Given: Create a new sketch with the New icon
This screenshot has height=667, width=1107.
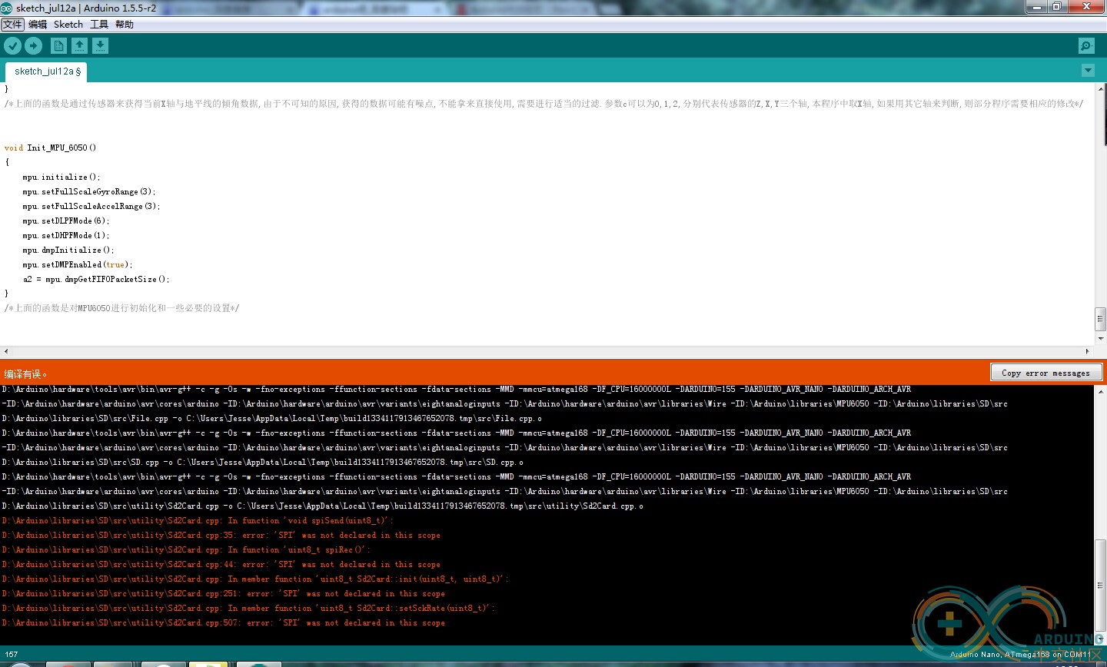Looking at the screenshot, I should [58, 46].
